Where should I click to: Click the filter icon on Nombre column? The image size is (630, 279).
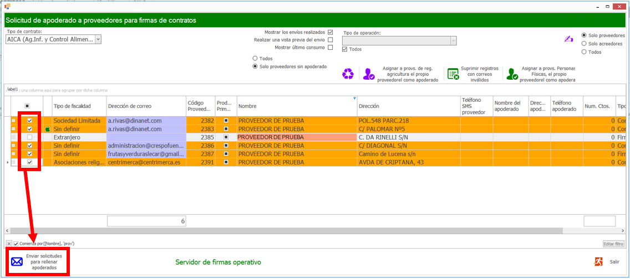(x=354, y=99)
